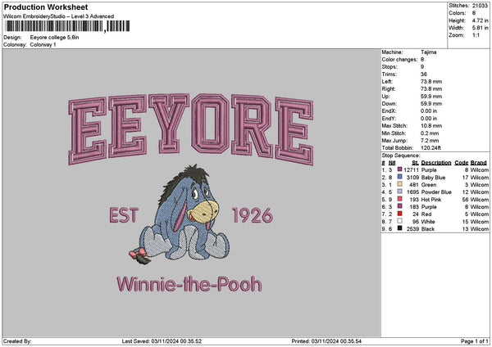Screen dimensions: 492x347
Task: Click the stitch count 12711
Action: 412,169
